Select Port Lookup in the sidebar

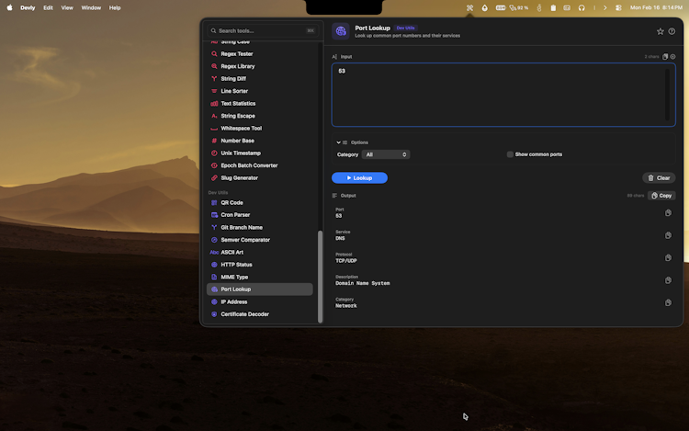[x=259, y=289]
